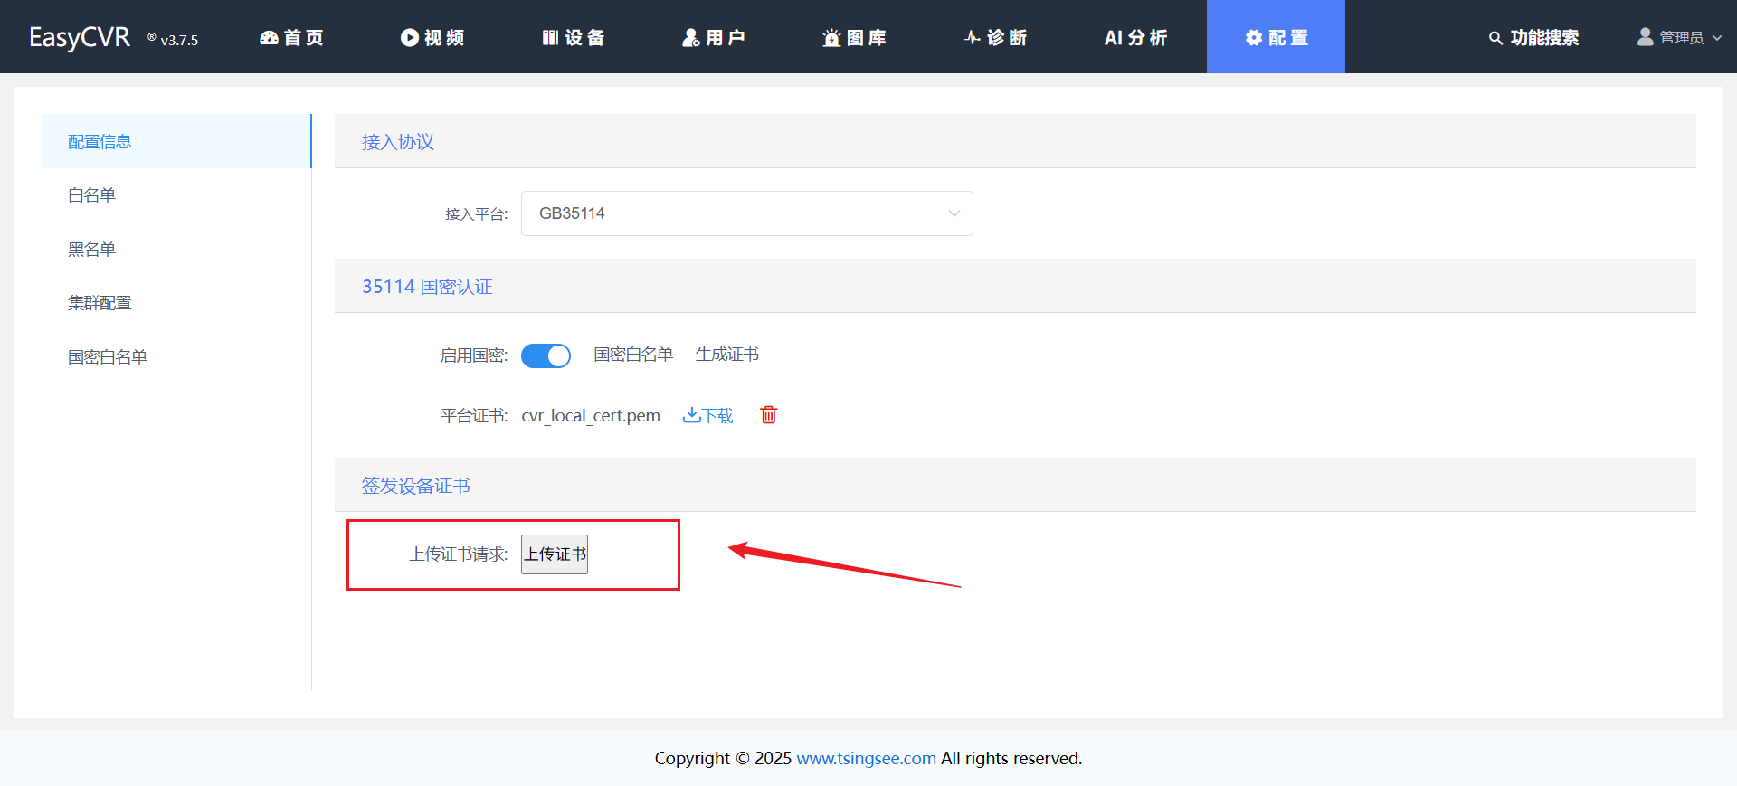
Task: Open the 管理员 account dropdown
Action: click(x=1680, y=37)
